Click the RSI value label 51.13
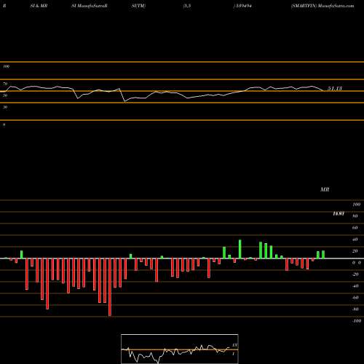Viewport: 364px width, 364px height. 335,89
